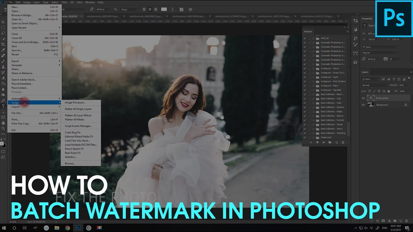This screenshot has height=232, width=413.
Task: Click the foreground color swatch
Action: tap(2, 144)
